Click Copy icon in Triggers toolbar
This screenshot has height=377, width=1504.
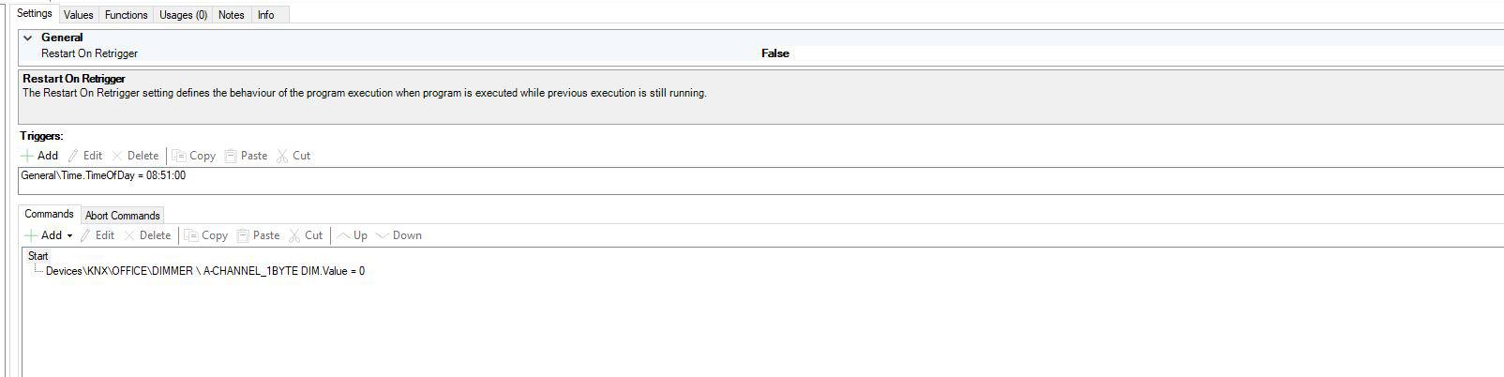pos(179,156)
